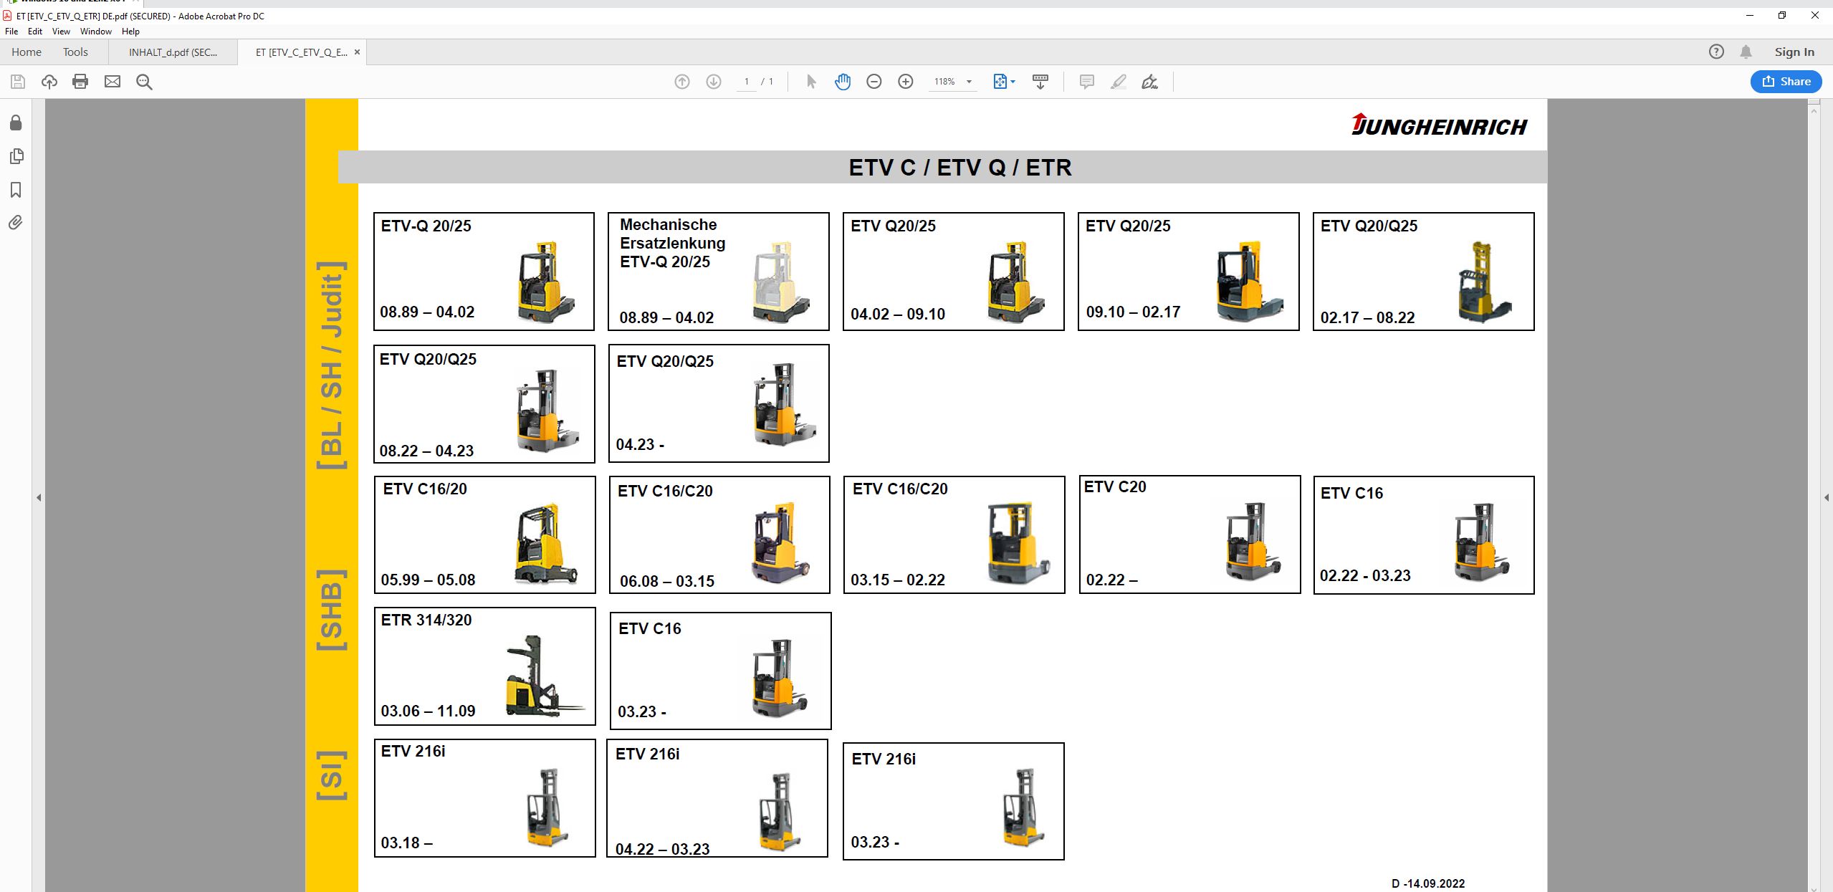Select the Hand pan tool
Screen dimensions: 1833x892
tap(843, 82)
